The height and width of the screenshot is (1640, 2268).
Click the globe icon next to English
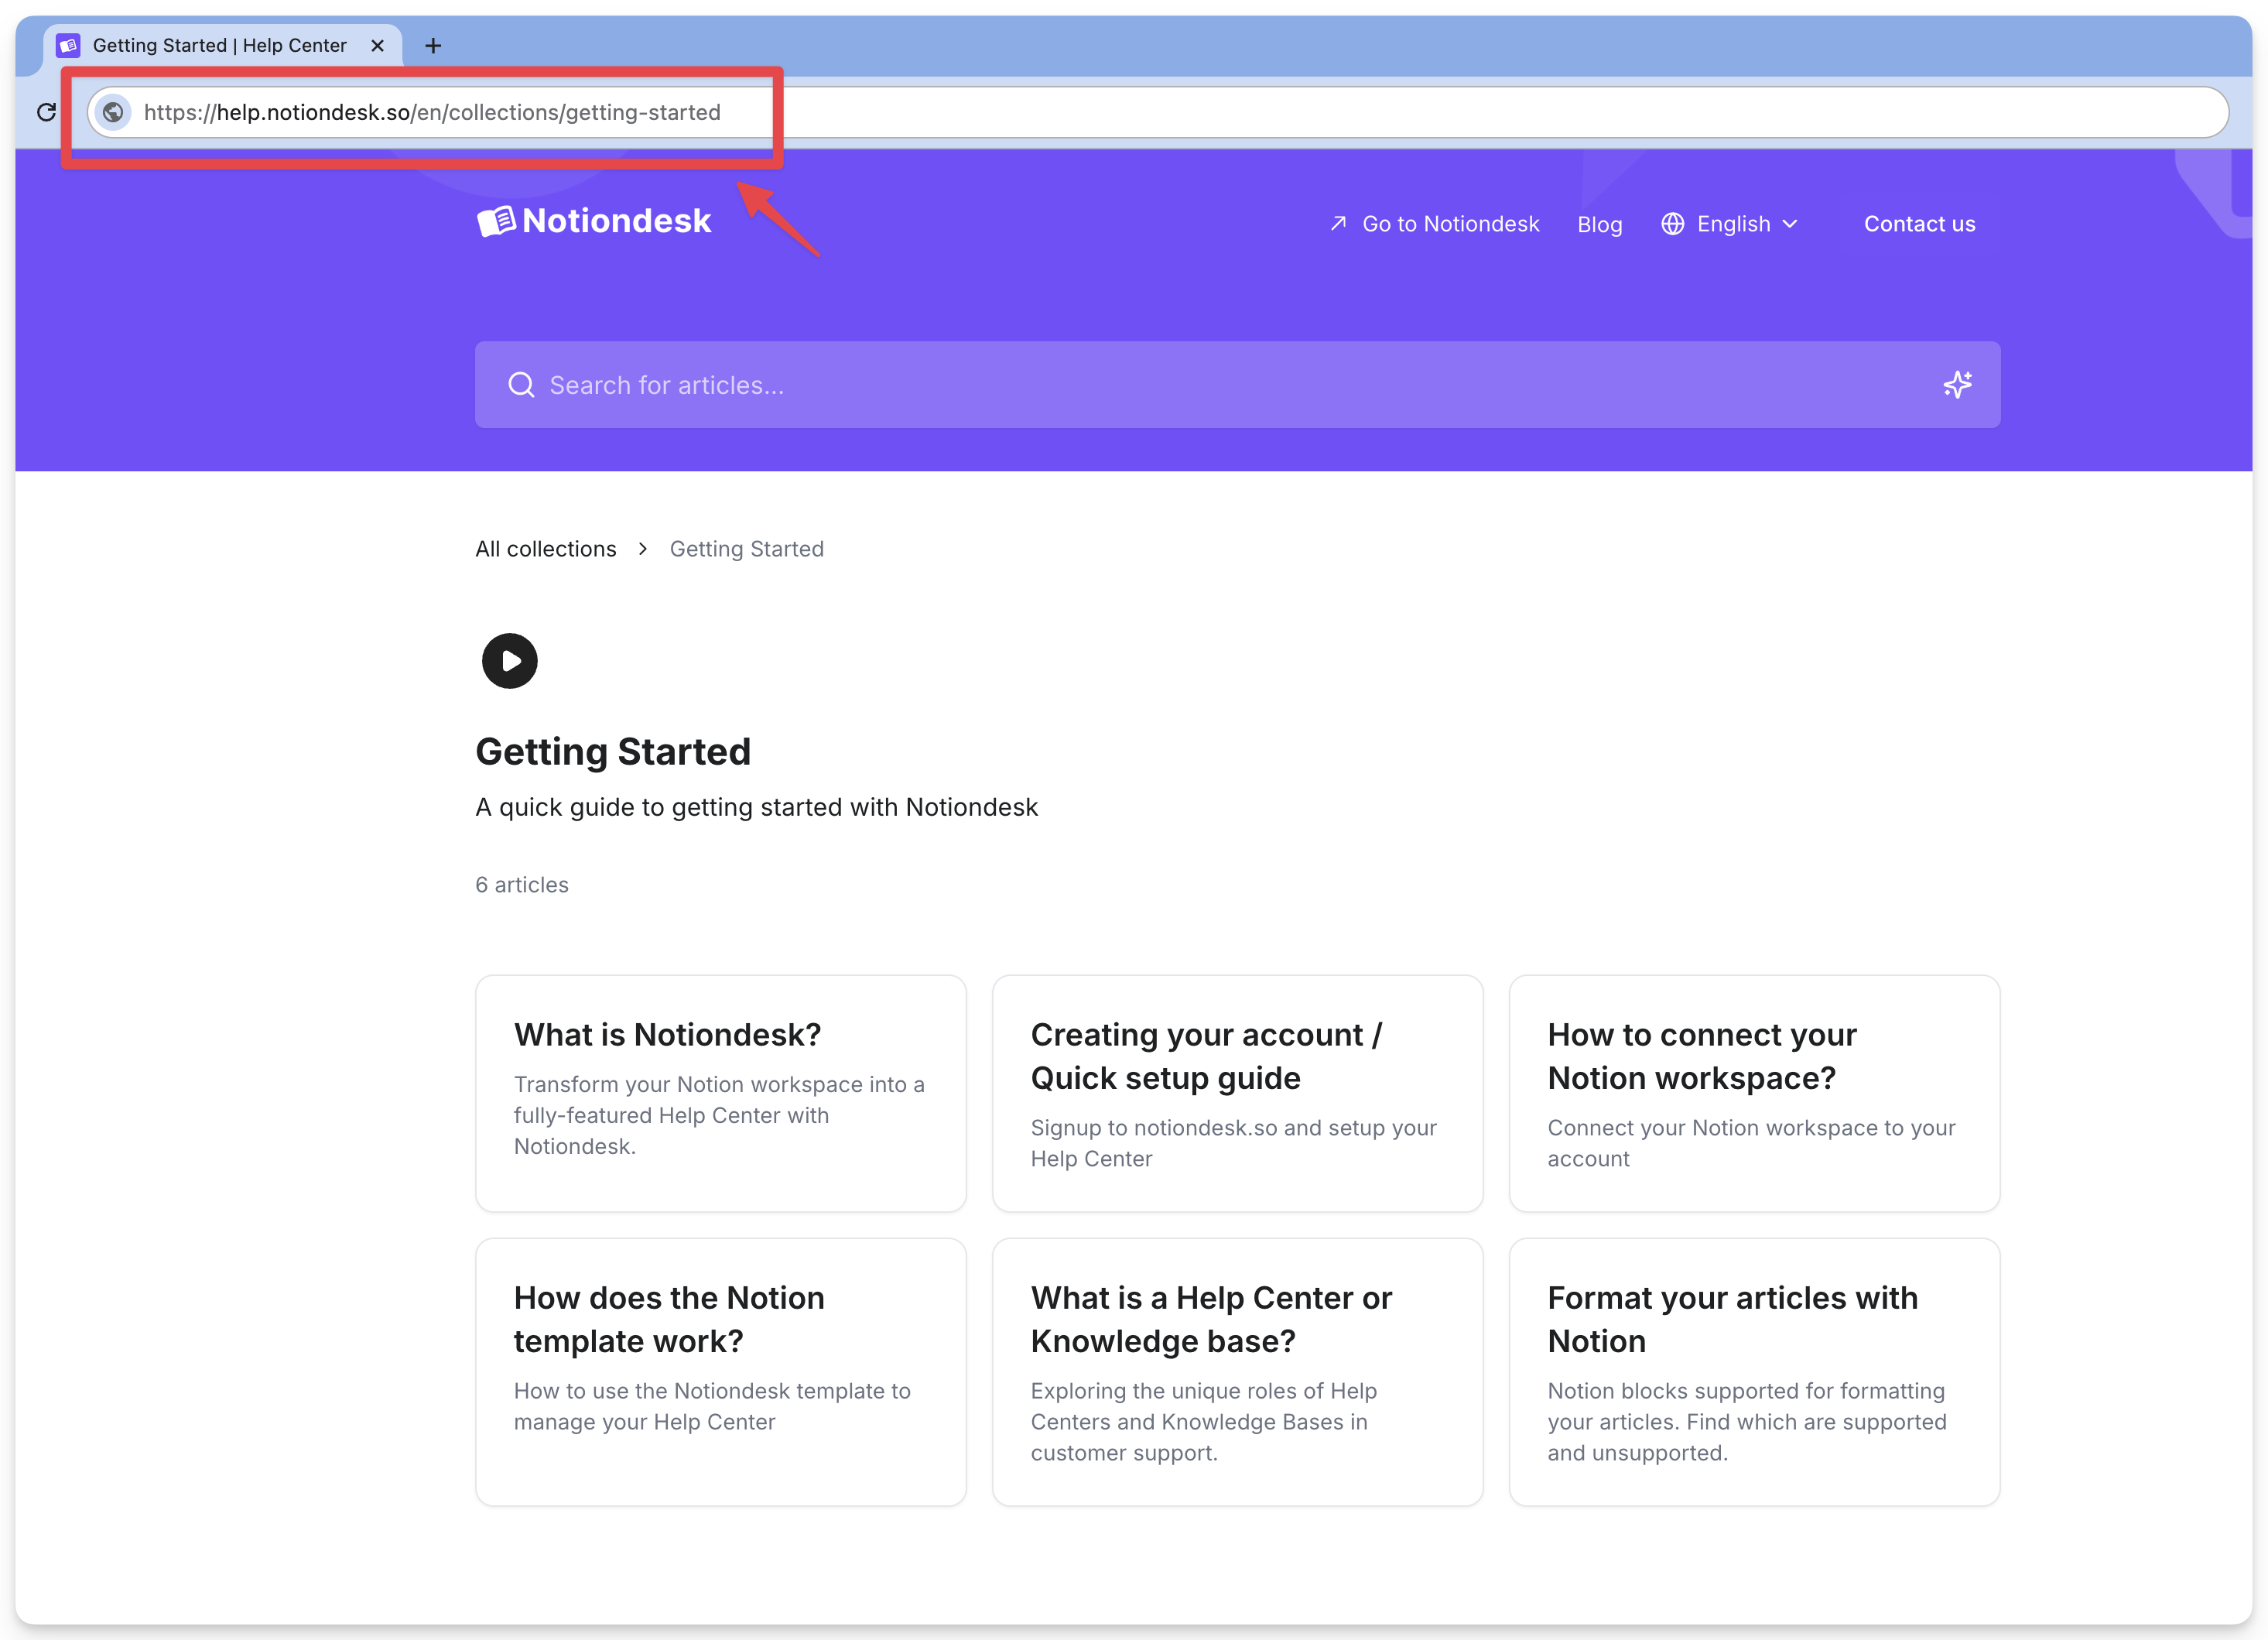tap(1673, 224)
